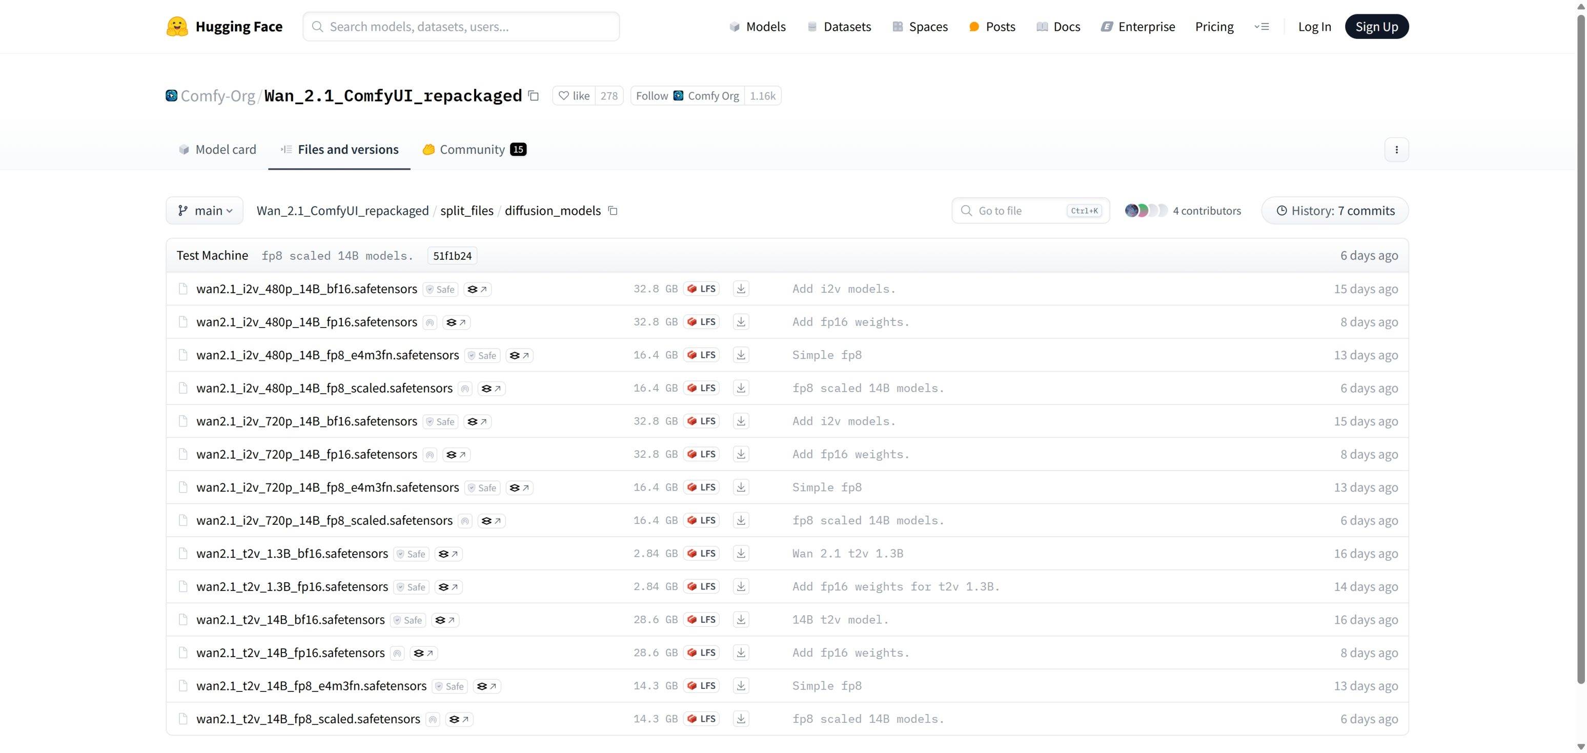Screen dimensions: 1587x753
Task: Click Safe badge on wan2.1_t2v_14B_bf16.safetensors
Action: click(408, 620)
